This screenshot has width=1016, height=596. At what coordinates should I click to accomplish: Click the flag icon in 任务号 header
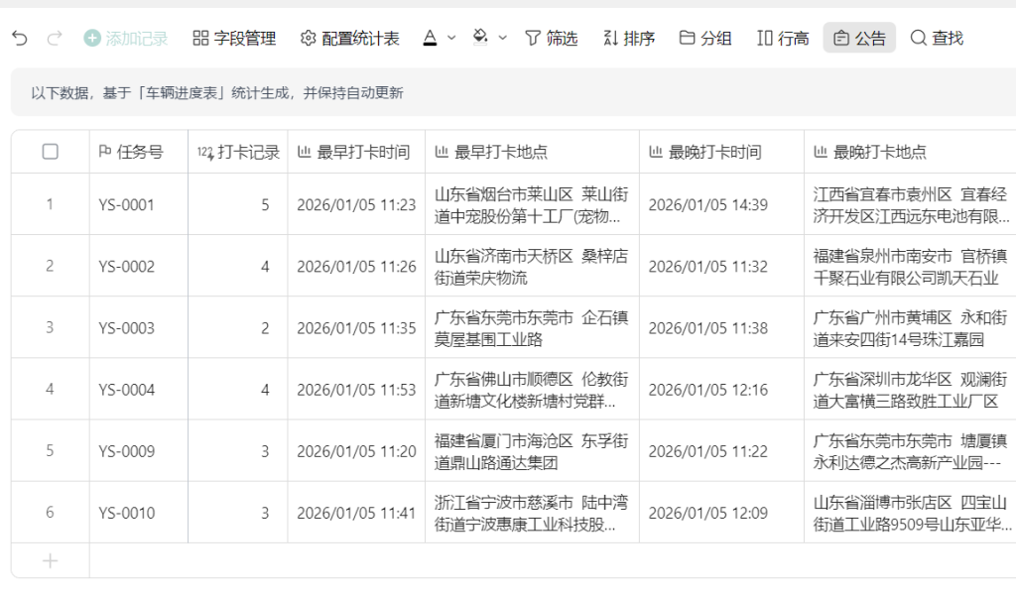pyautogui.click(x=105, y=152)
